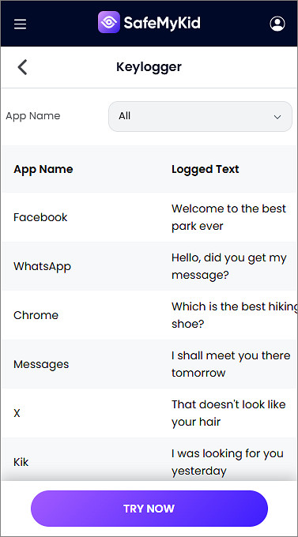Select the Kik row
Image resolution: width=298 pixels, height=537 pixels.
point(149,460)
